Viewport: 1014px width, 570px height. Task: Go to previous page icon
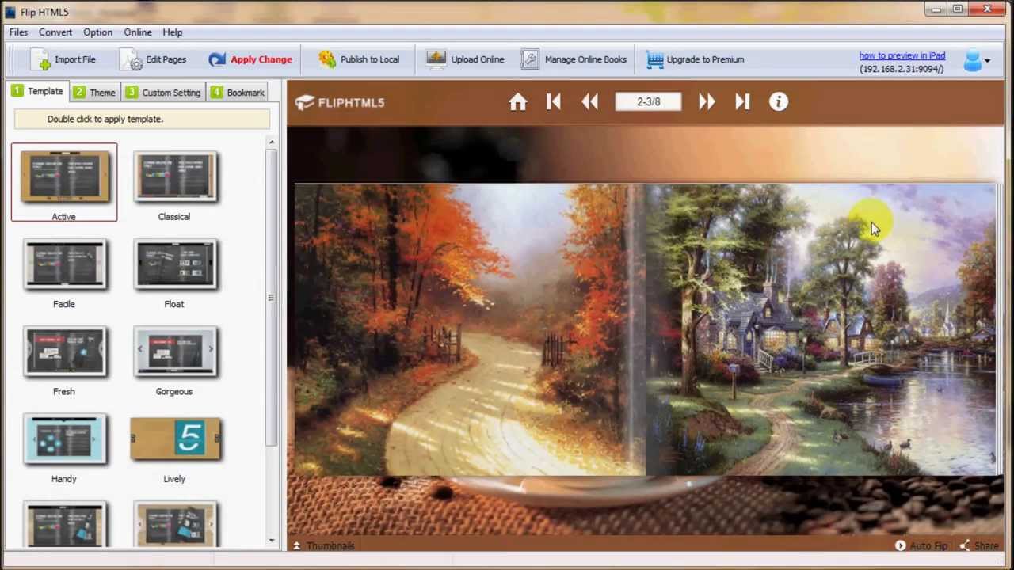[590, 102]
